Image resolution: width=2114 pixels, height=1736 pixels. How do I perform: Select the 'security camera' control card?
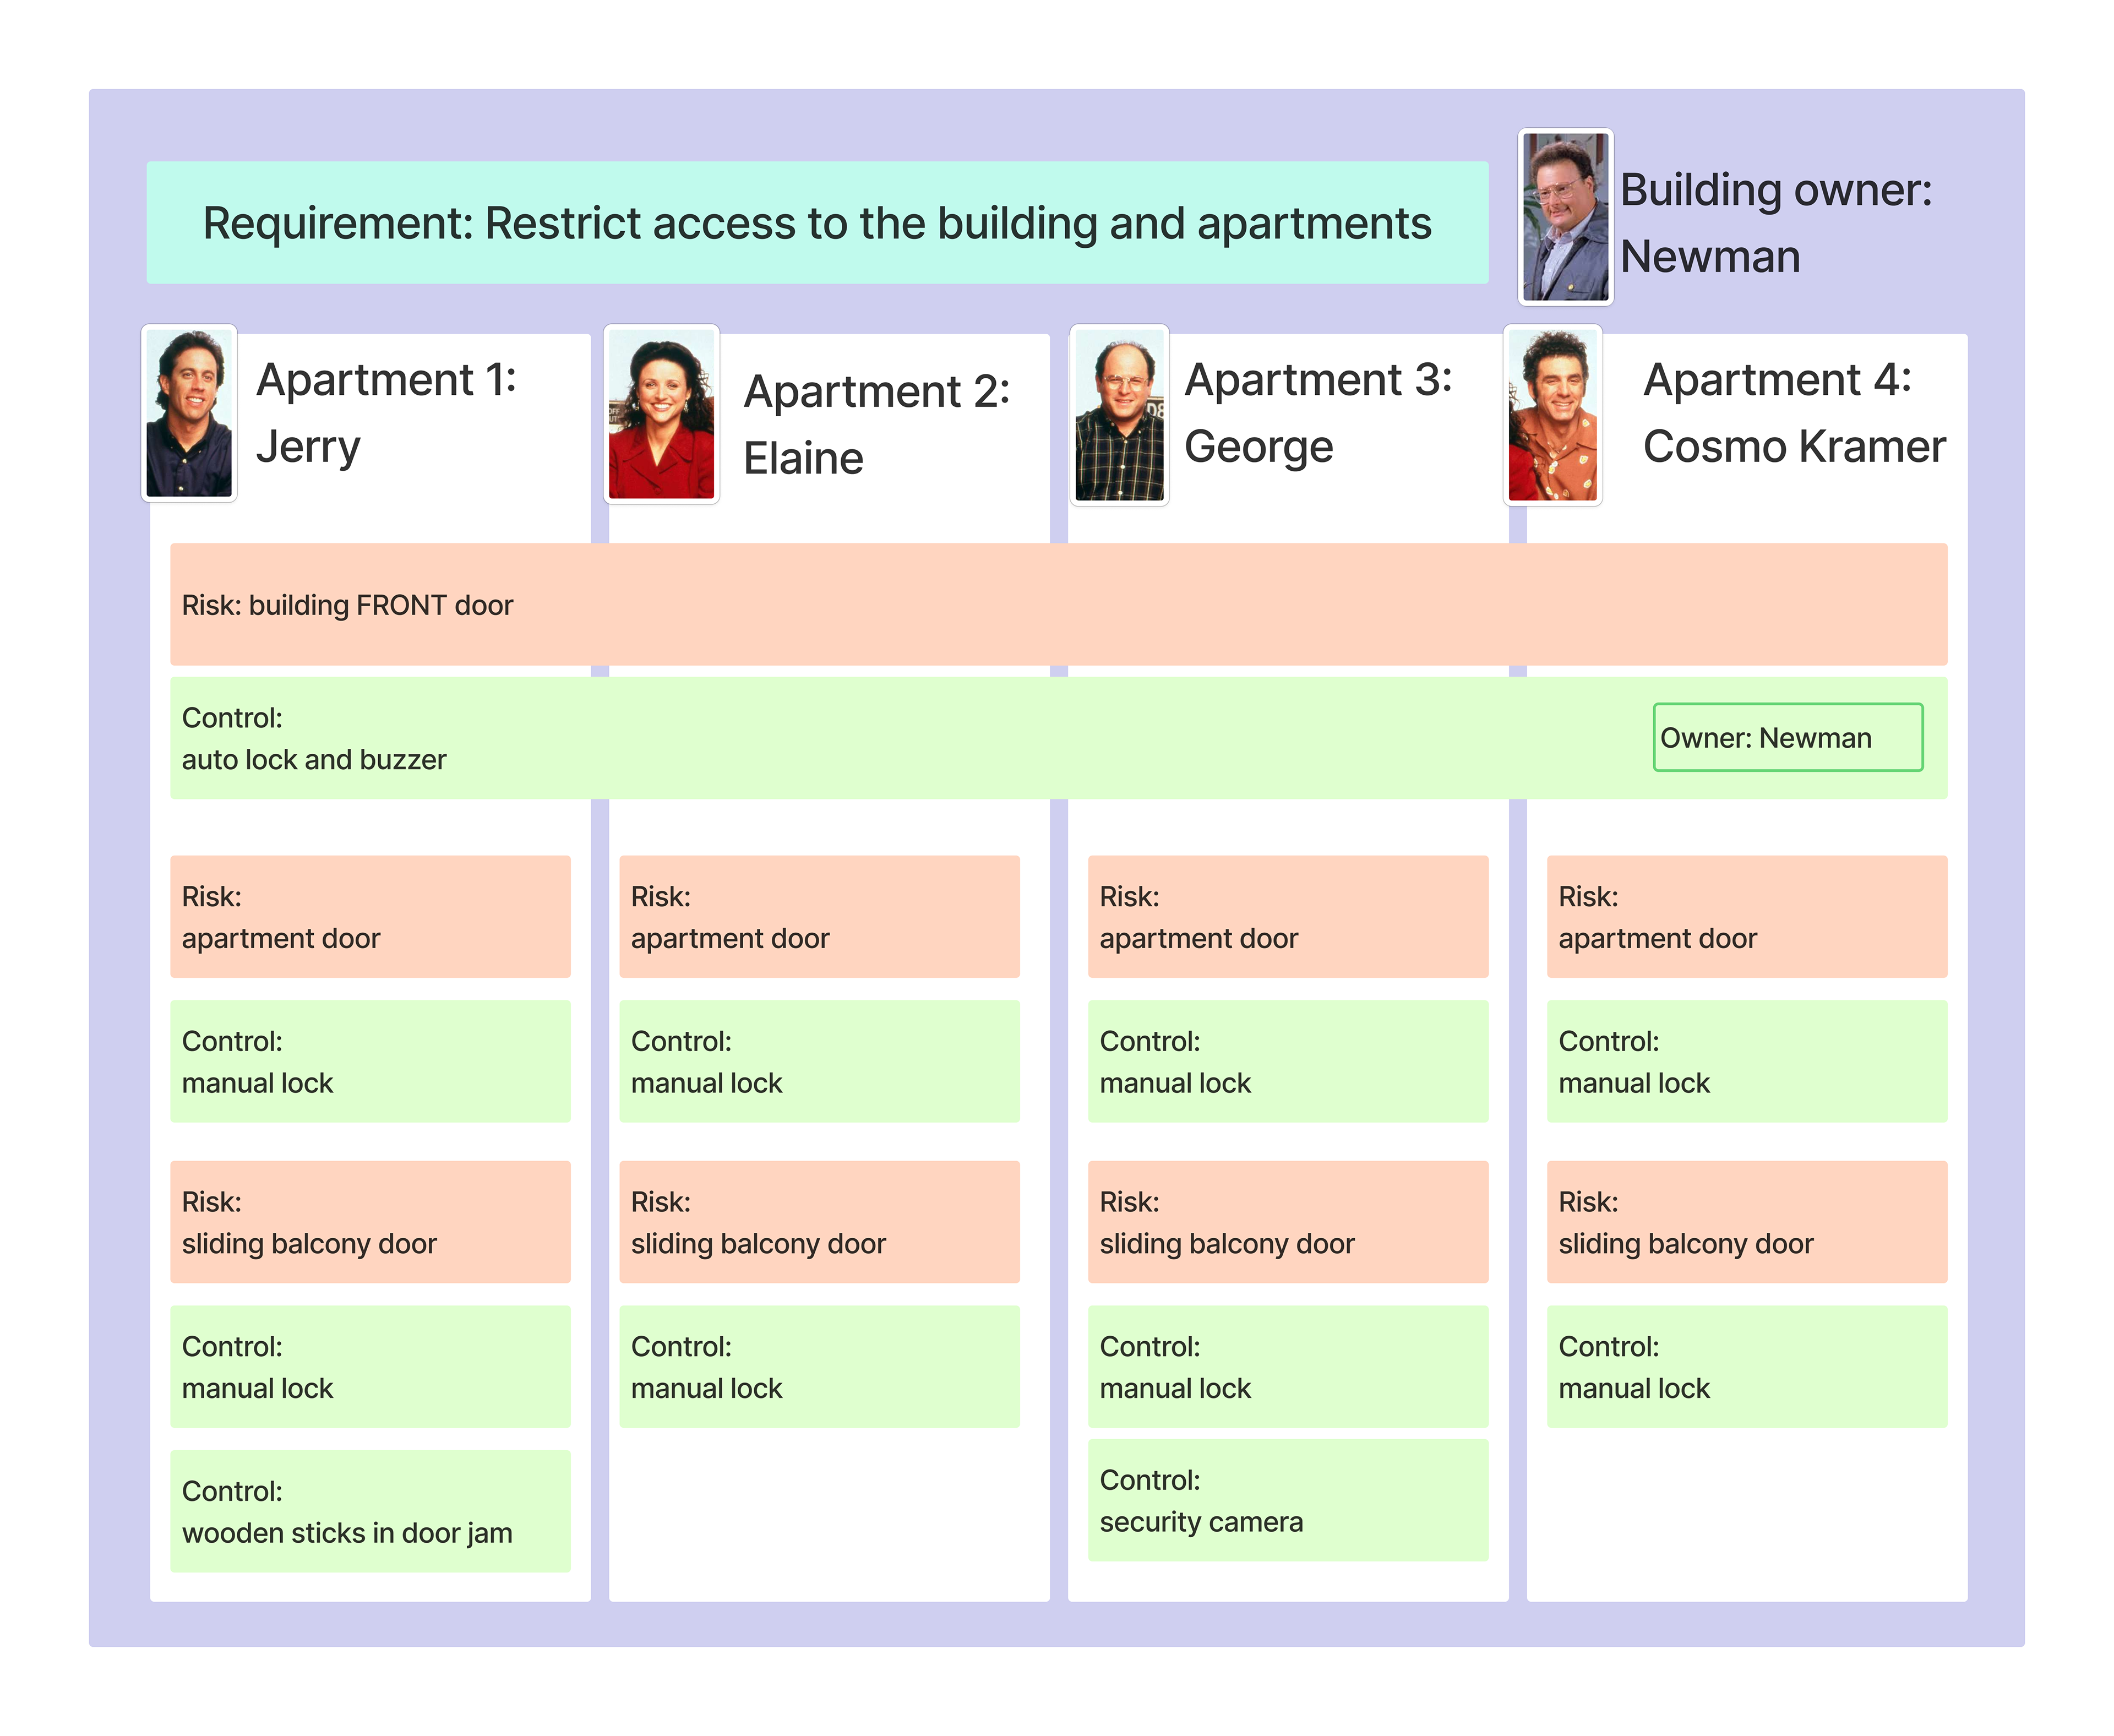point(1288,1500)
